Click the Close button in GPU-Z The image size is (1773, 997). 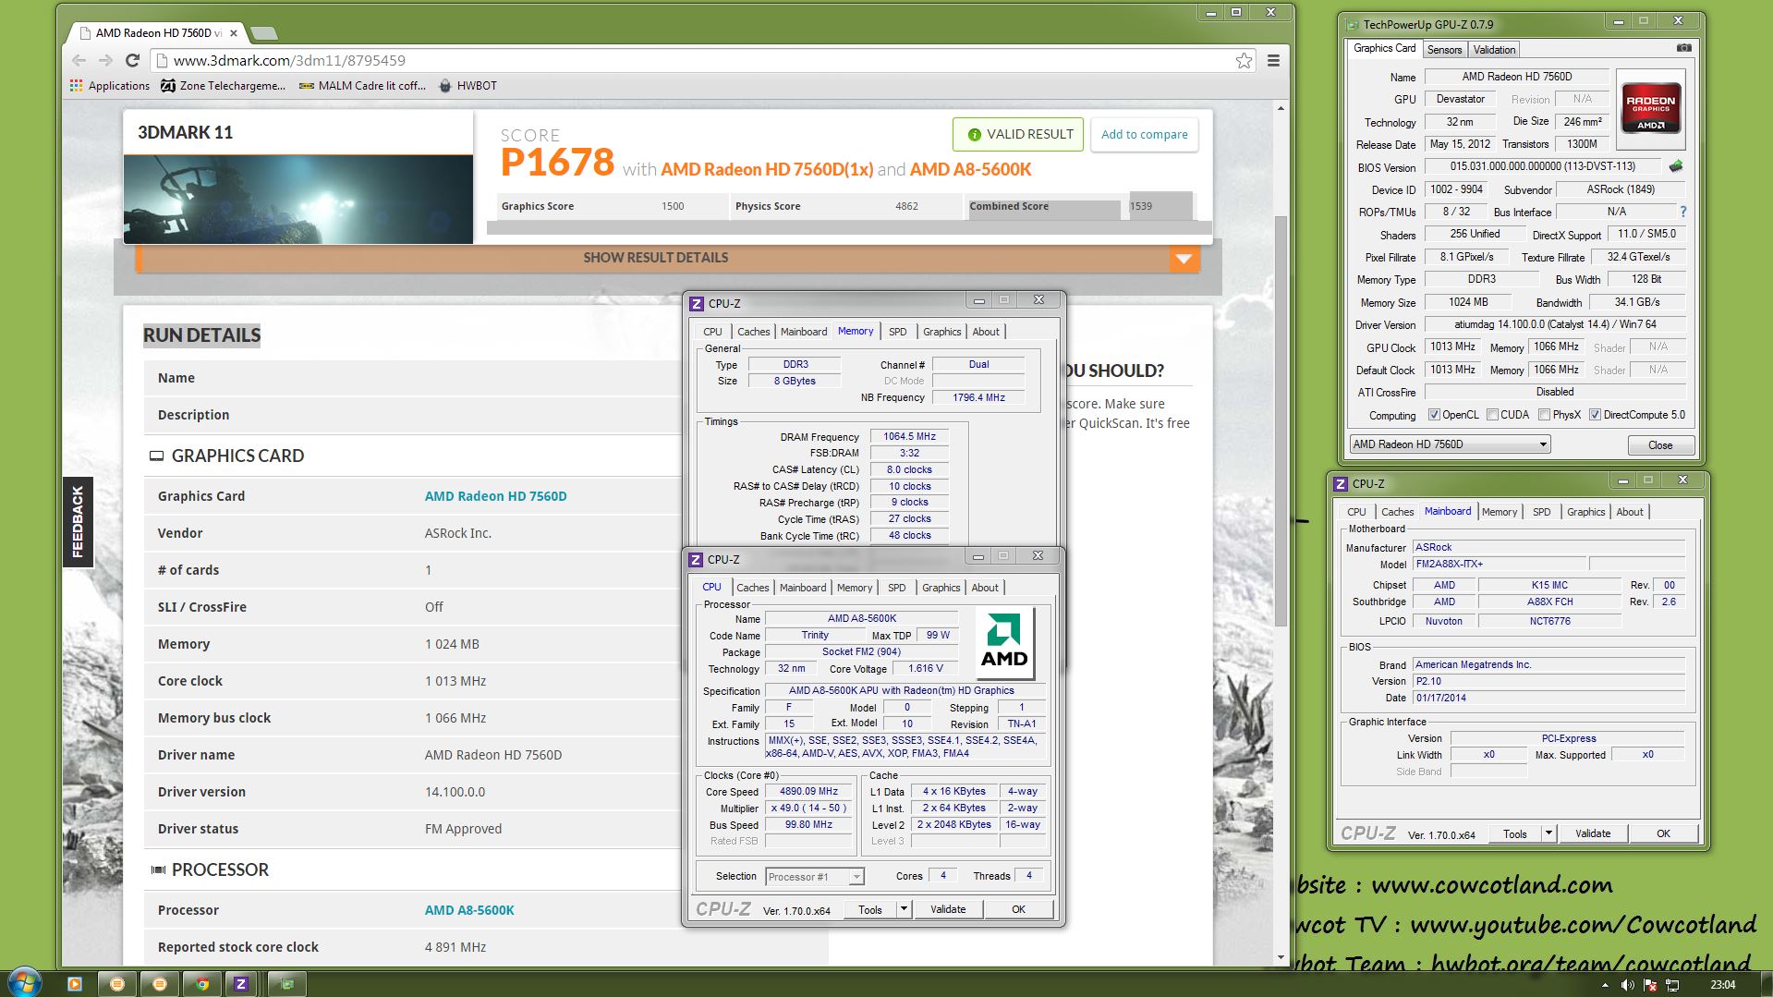(1659, 445)
